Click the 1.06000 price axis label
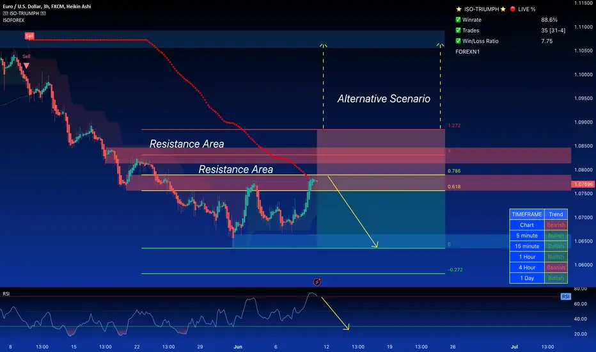The width and height of the screenshot is (596, 352). [583, 265]
